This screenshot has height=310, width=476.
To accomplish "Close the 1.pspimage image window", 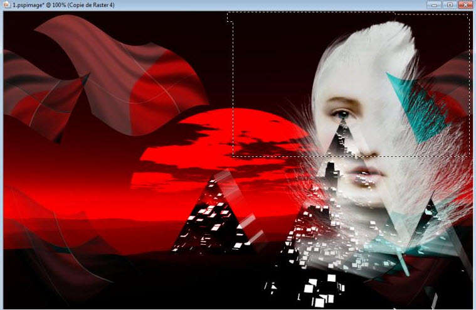I will point(466,5).
